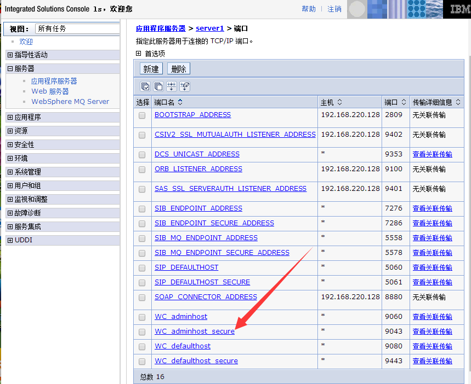Screen dimensions: 471x384
Task: Click the 删除 button
Action: point(178,69)
